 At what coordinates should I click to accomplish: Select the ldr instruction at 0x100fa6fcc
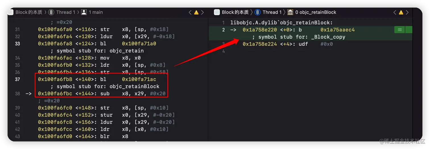click(103, 129)
